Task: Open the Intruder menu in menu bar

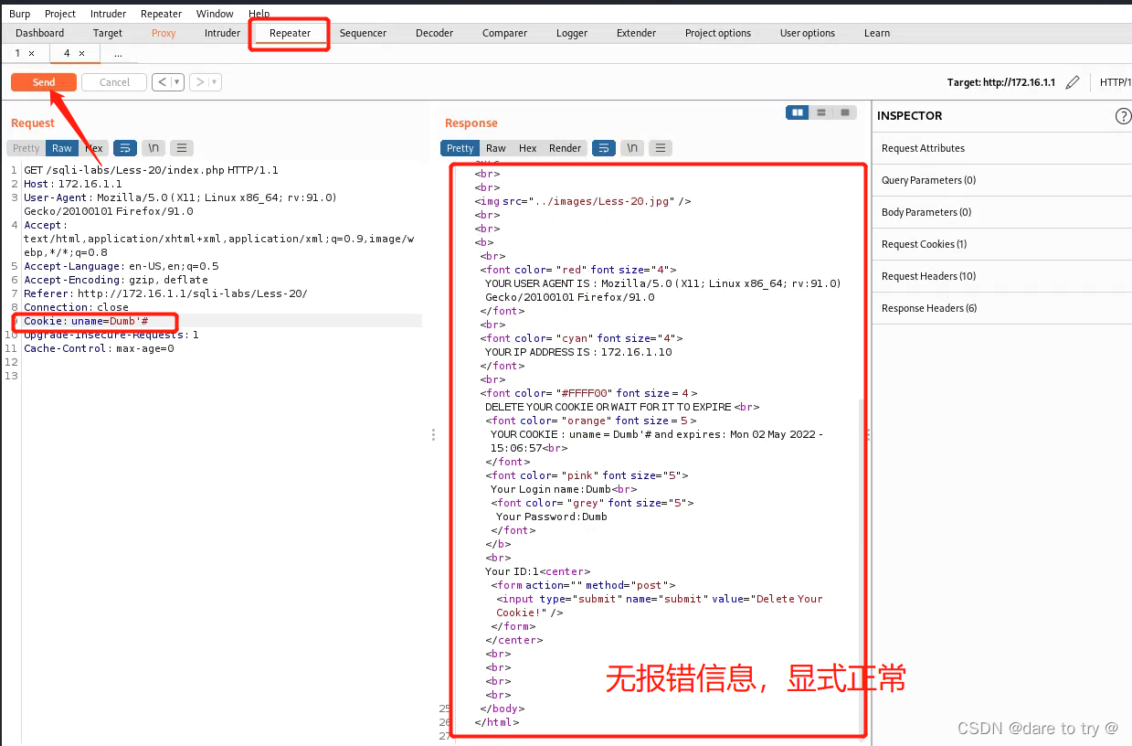Action: click(108, 14)
